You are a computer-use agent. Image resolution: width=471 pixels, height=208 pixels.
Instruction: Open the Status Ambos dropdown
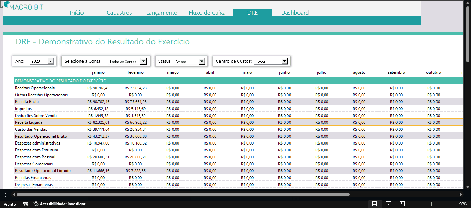202,61
